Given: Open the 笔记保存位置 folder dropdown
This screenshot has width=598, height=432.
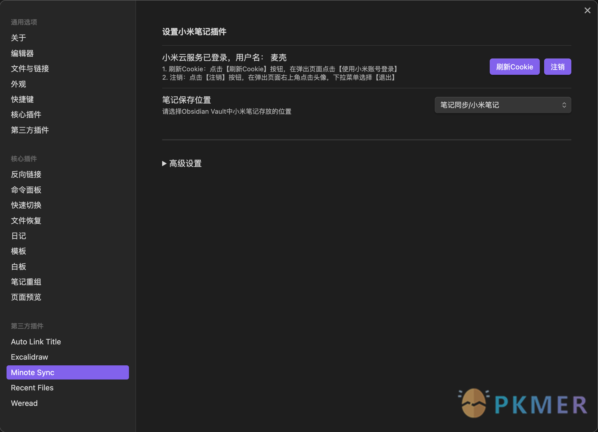Looking at the screenshot, I should point(503,105).
